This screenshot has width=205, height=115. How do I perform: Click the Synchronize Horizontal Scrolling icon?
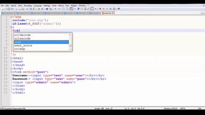[67, 9]
